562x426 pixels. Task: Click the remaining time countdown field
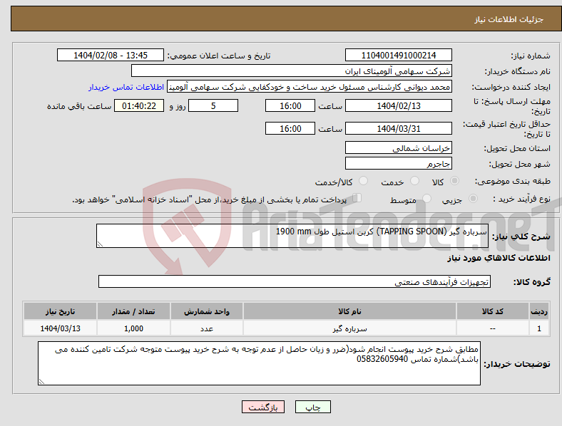point(138,106)
